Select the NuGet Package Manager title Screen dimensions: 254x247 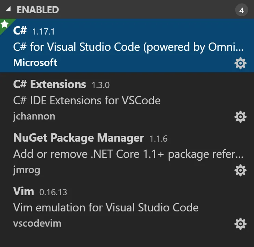point(78,138)
